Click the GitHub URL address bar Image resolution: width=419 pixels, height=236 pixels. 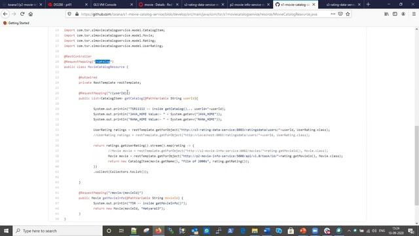tap(199, 14)
